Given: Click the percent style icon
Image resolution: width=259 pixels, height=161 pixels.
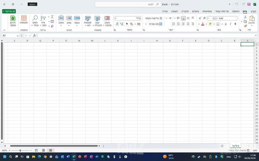Looking at the screenshot, I should click(x=131, y=24).
